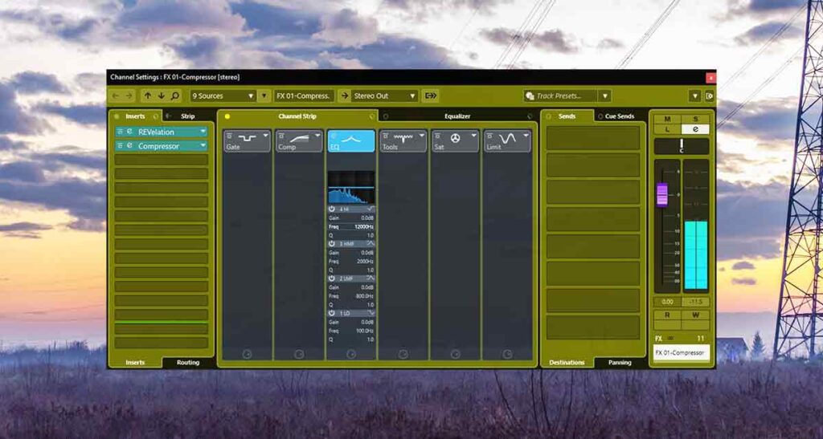Switch to the Equalizer tab
823x439 pixels.
[x=457, y=116]
